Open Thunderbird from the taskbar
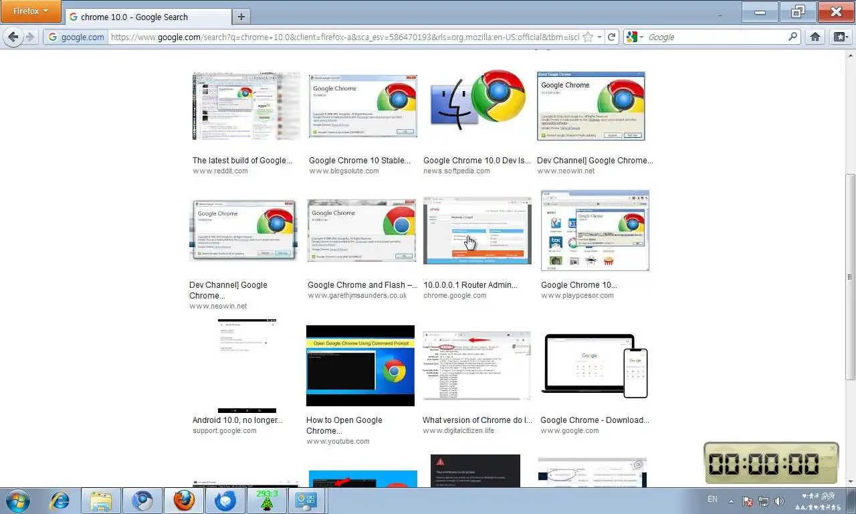 (225, 501)
